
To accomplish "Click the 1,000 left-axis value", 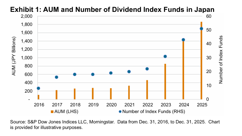I will (x=27, y=58).
